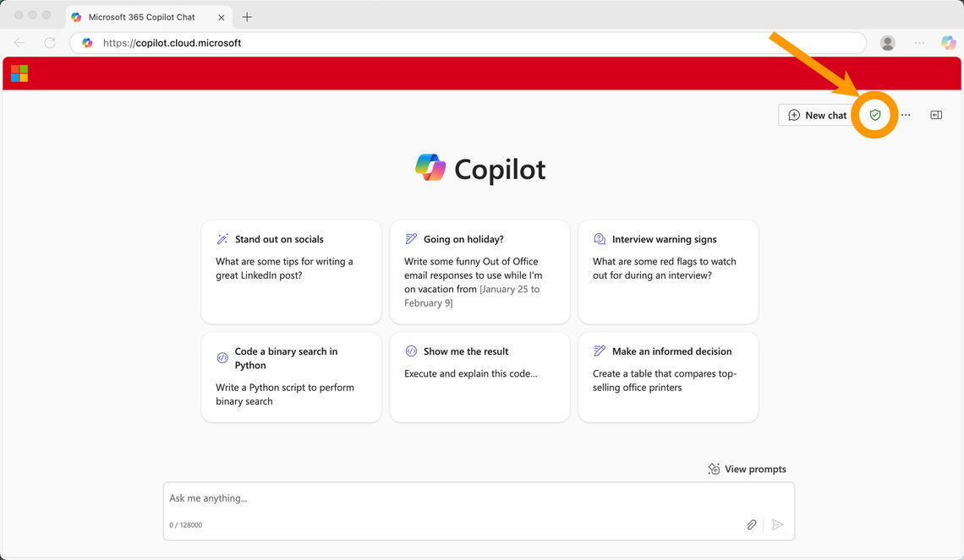964x560 pixels.
Task: Click the attach file paperclip icon
Action: click(x=752, y=525)
